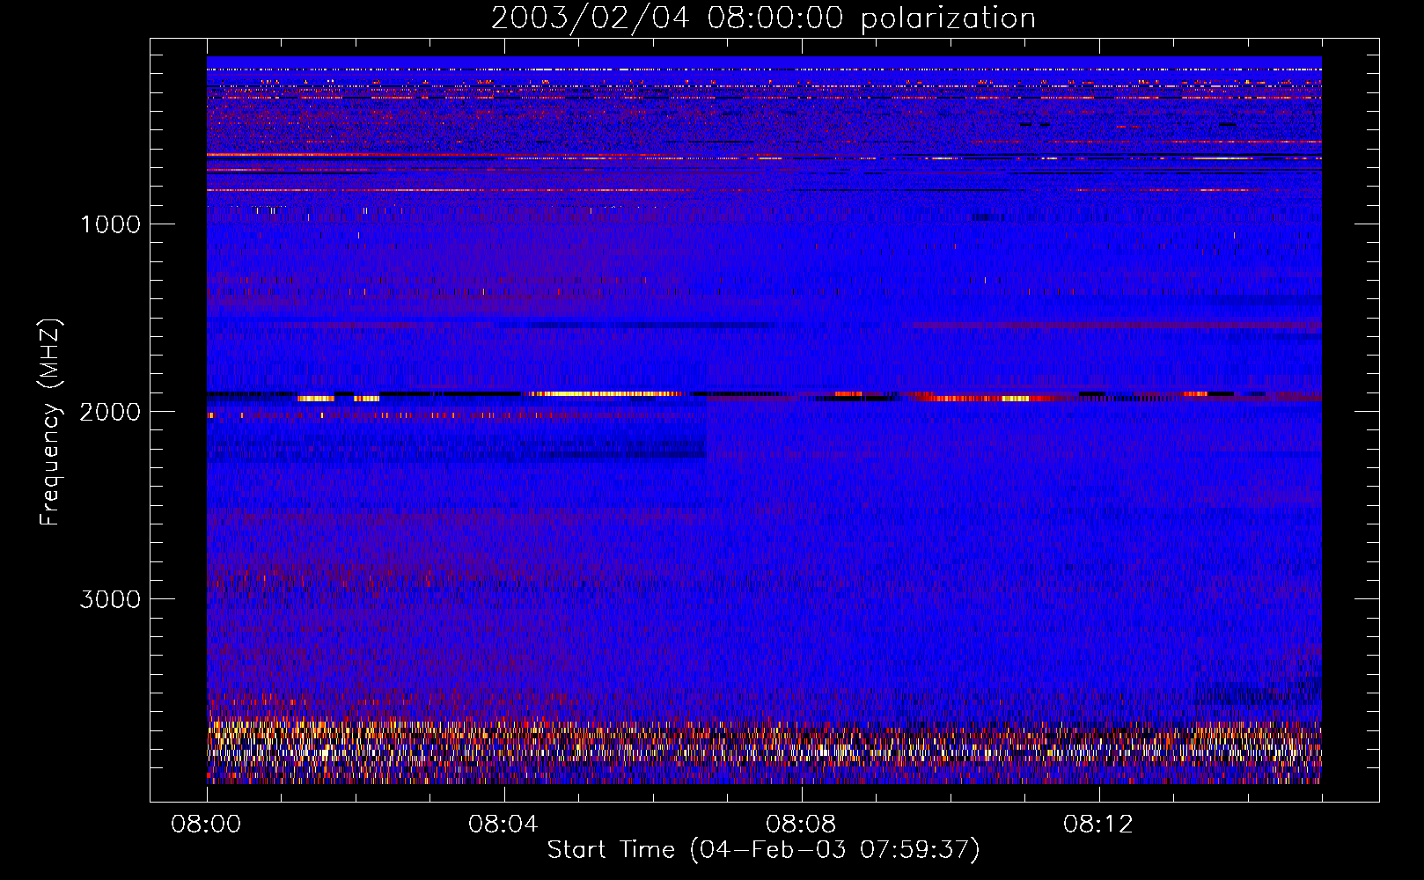Click the "2000" frequency tick label

point(110,412)
